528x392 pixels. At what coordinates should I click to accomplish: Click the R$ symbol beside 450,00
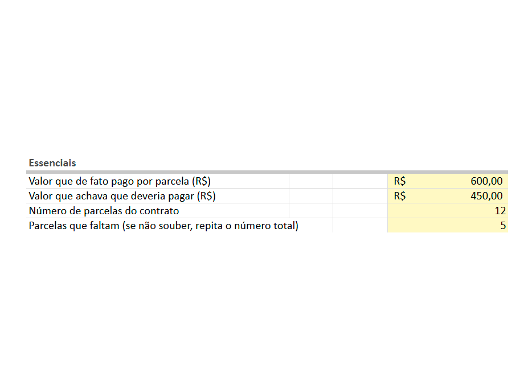point(400,197)
